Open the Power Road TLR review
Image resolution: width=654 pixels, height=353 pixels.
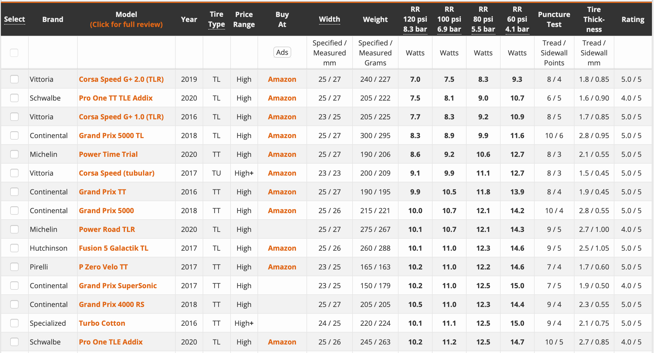pyautogui.click(x=107, y=229)
